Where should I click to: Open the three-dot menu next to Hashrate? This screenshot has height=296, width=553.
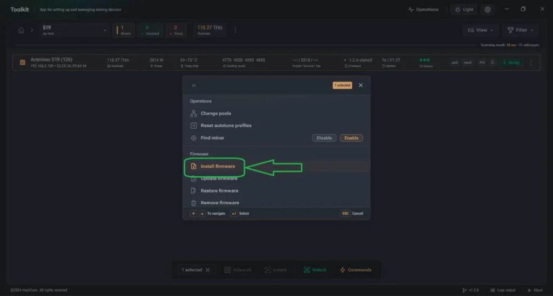(x=235, y=30)
